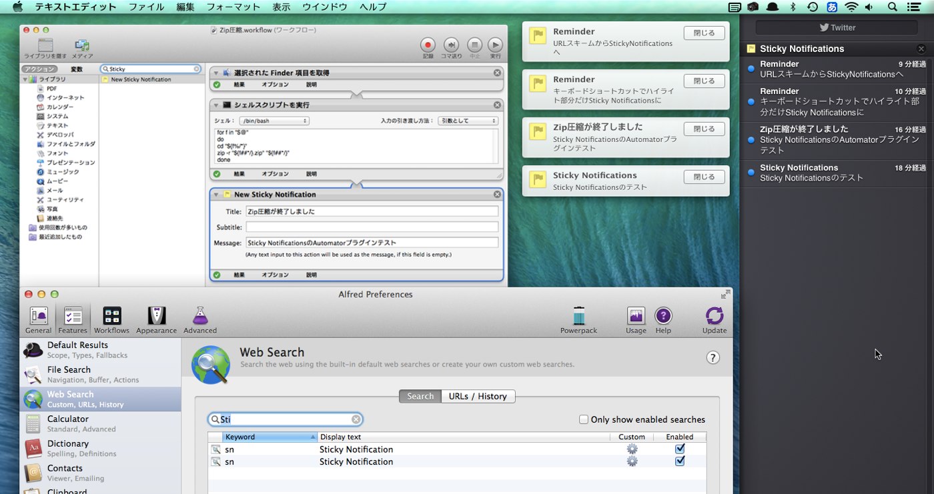
Task: Clear the Alfred web search filter 'Sti'
Action: (x=356, y=419)
